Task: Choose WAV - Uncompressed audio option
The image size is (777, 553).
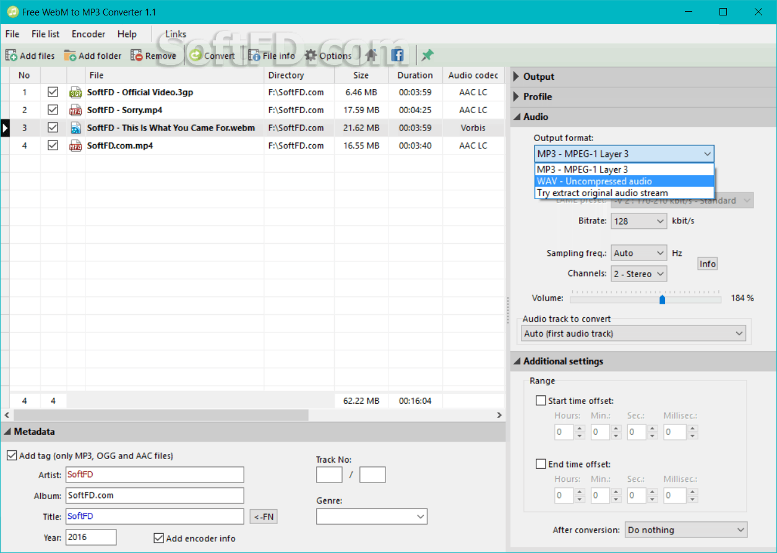Action: (x=624, y=181)
